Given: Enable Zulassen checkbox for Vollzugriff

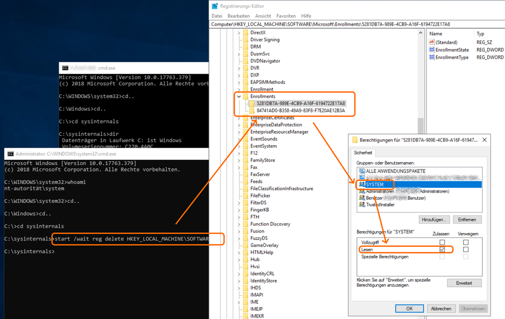Looking at the screenshot, I should coord(442,242).
